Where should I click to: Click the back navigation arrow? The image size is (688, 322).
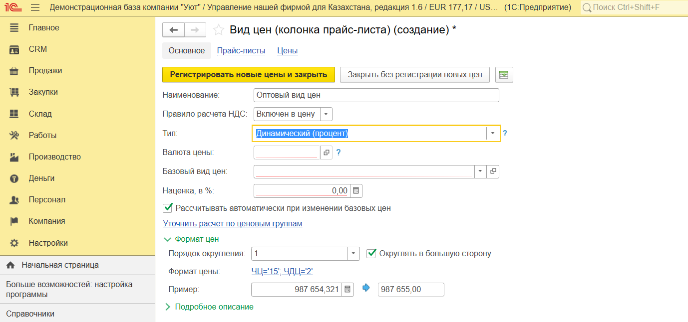(x=174, y=30)
